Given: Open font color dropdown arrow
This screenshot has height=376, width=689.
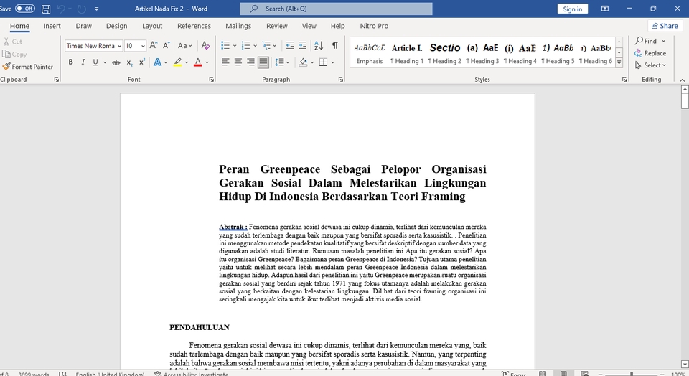Looking at the screenshot, I should coord(207,62).
